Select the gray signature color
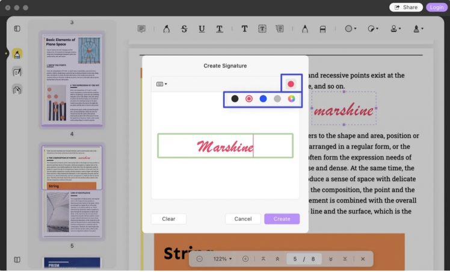Screen dimensions: 450x272 click(x=277, y=99)
